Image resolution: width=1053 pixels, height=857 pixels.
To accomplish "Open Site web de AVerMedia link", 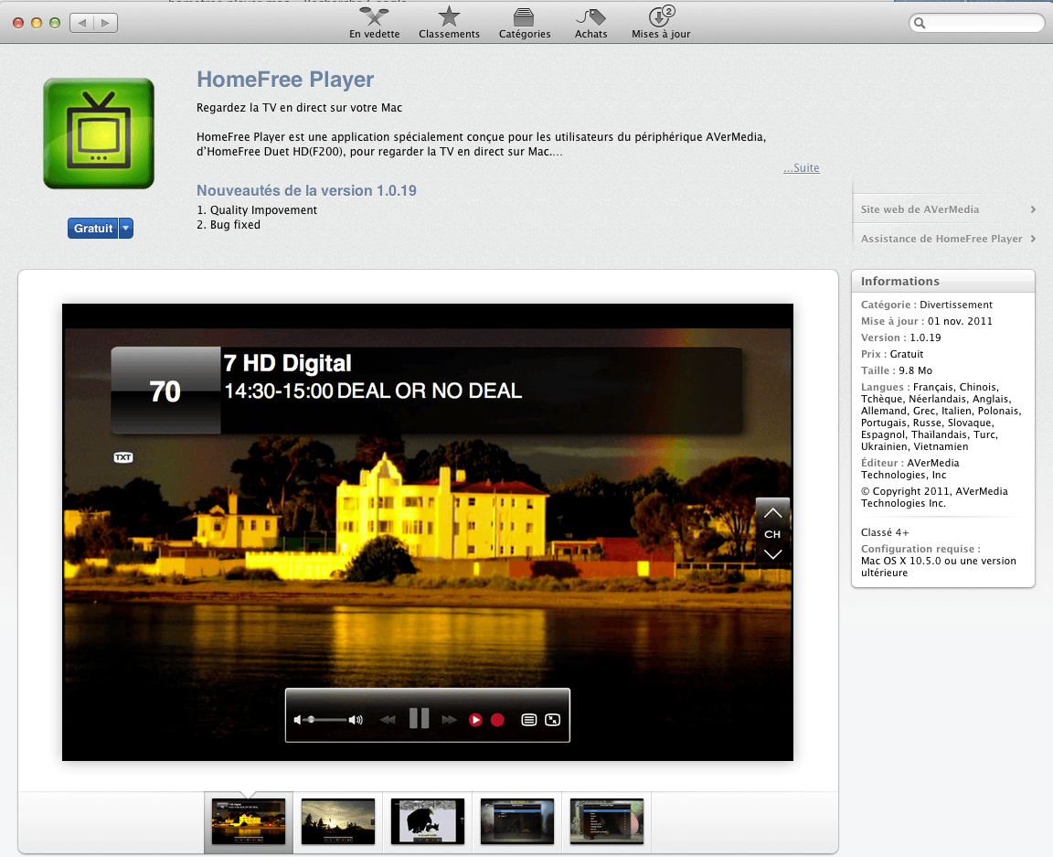I will (x=920, y=209).
